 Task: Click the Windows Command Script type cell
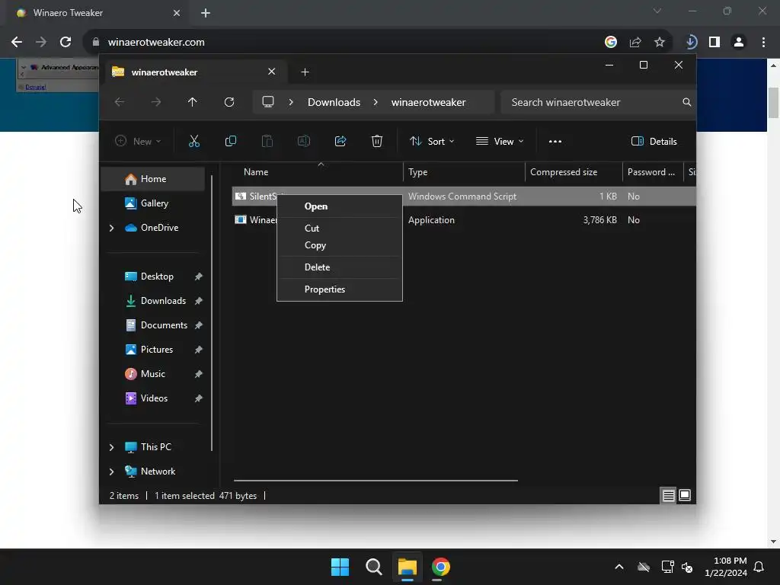(462, 196)
